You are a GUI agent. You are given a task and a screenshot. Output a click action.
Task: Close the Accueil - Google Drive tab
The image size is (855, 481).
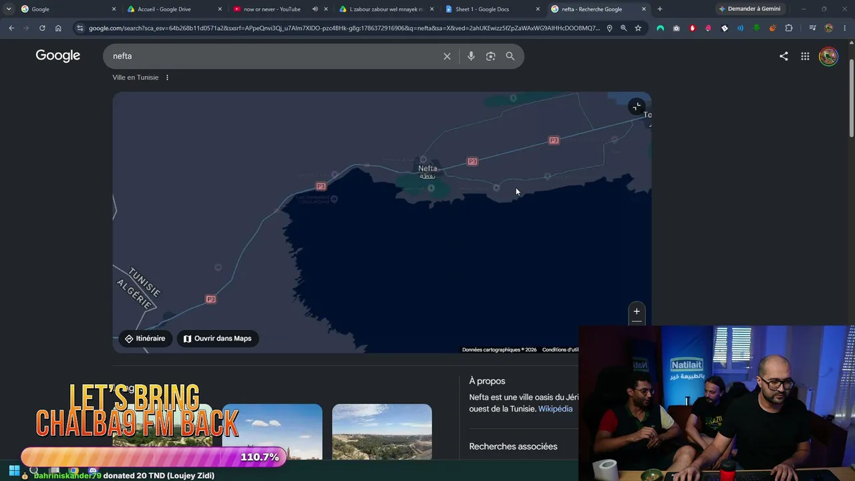coord(220,9)
